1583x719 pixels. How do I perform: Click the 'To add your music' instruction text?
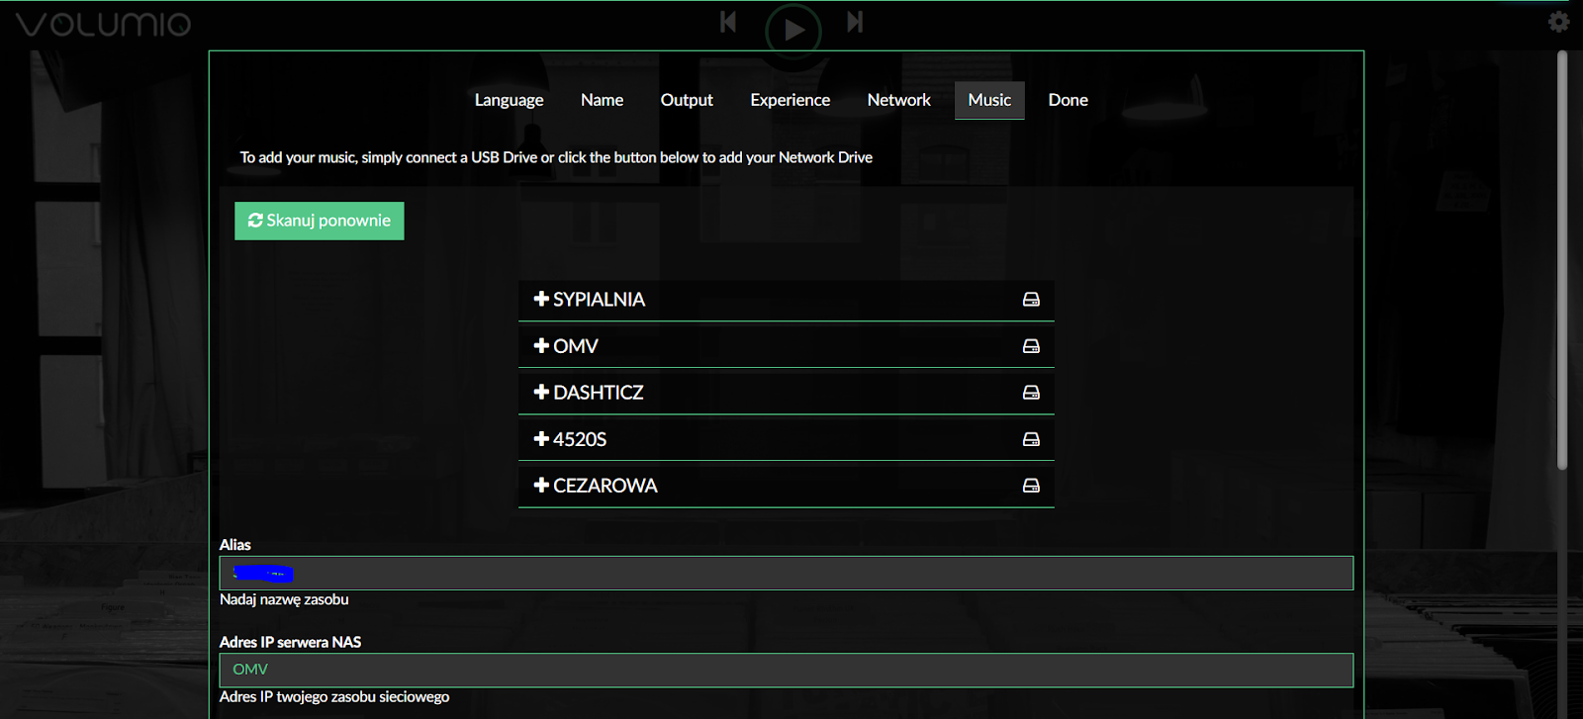coord(556,157)
